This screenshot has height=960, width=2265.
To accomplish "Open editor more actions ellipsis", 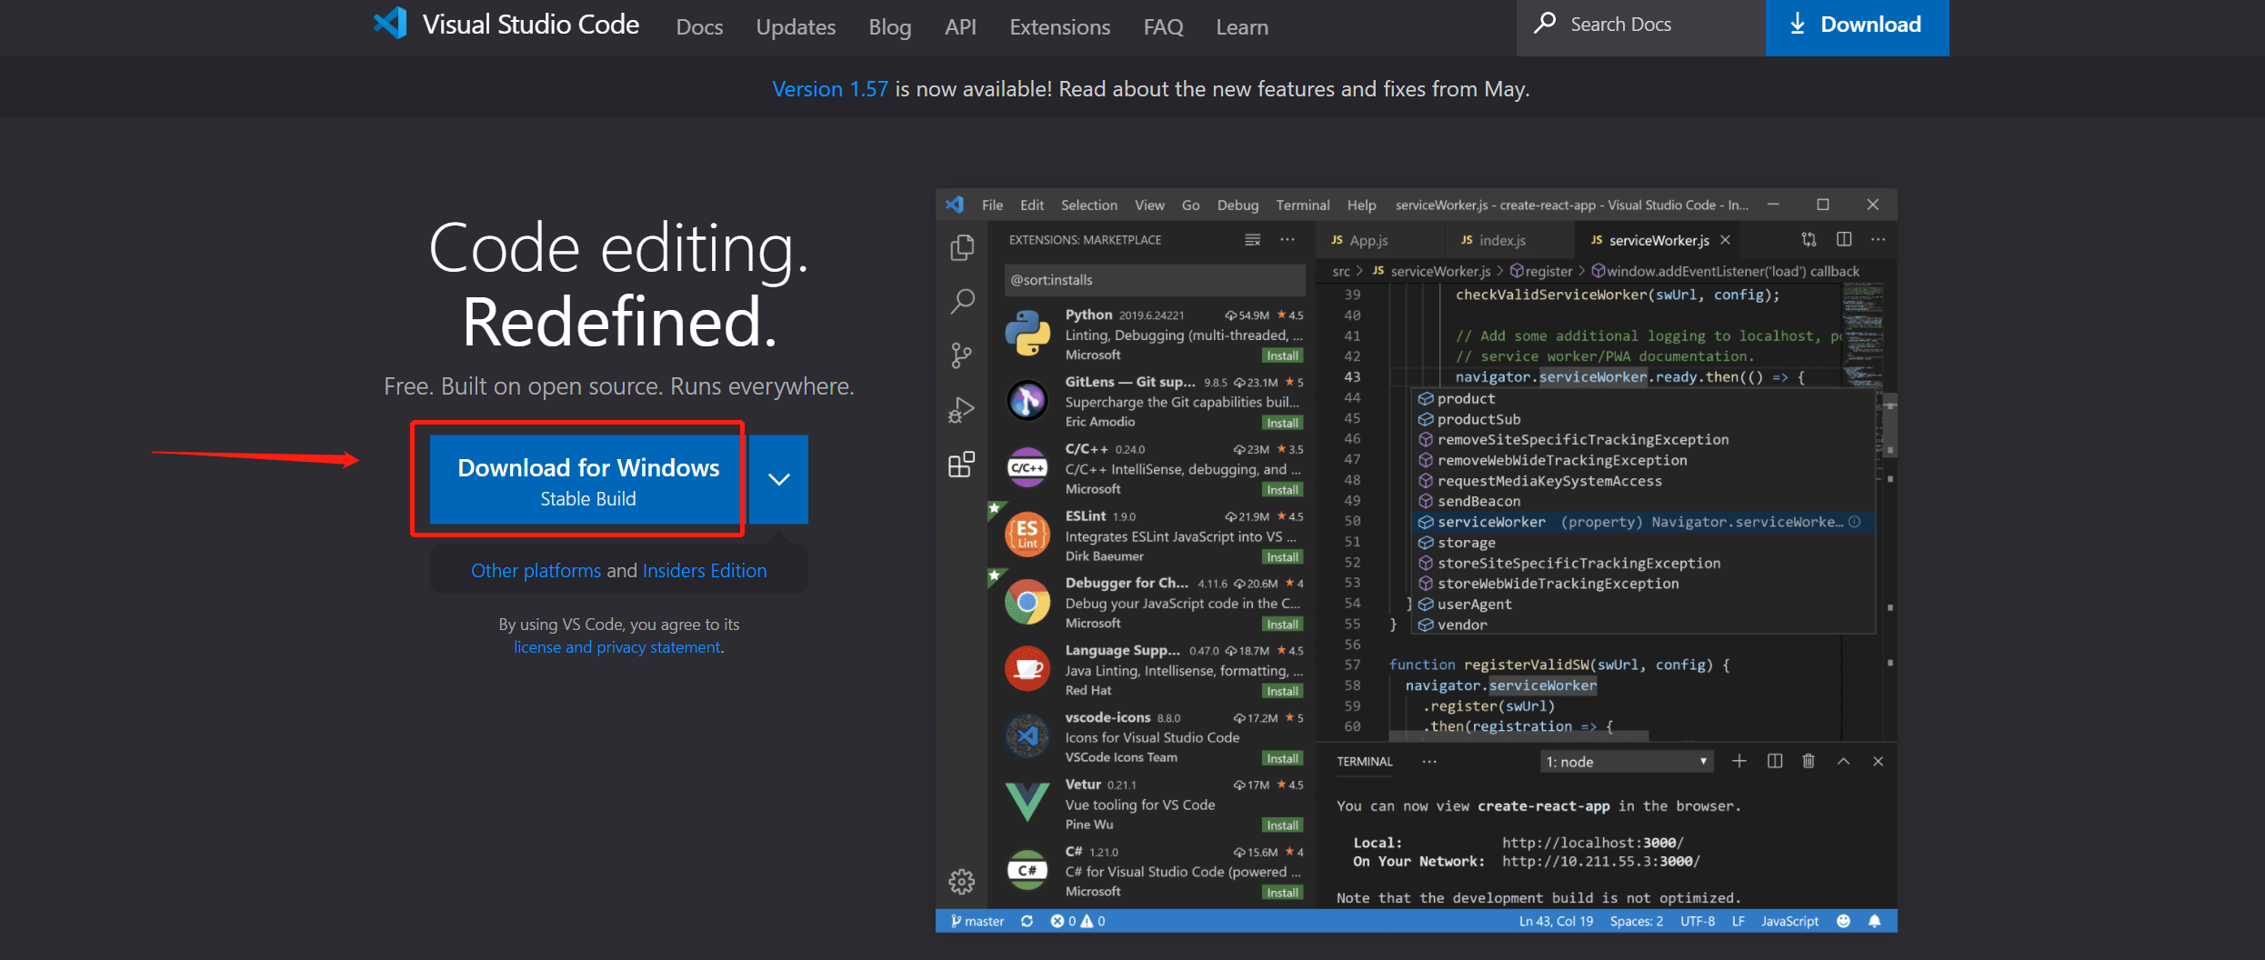I will point(1879,240).
